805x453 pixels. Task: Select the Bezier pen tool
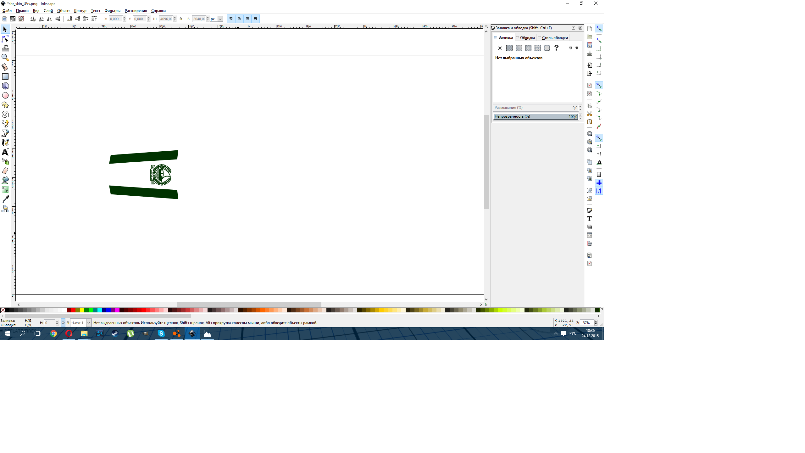pos(5,133)
